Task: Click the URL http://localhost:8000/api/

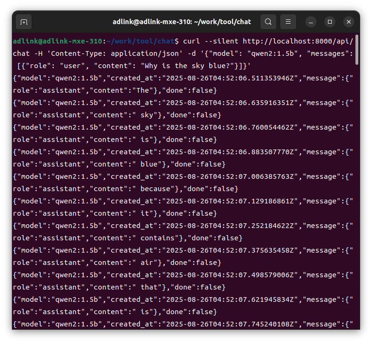Action: 298,41
